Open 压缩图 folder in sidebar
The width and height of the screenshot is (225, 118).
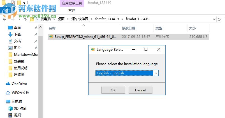(x=19, y=75)
